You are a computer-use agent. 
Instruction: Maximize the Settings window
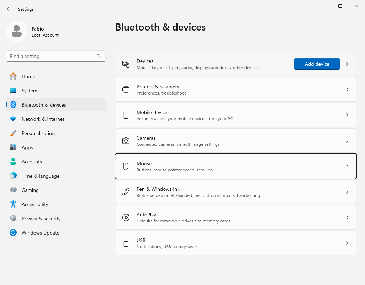pyautogui.click(x=340, y=6)
